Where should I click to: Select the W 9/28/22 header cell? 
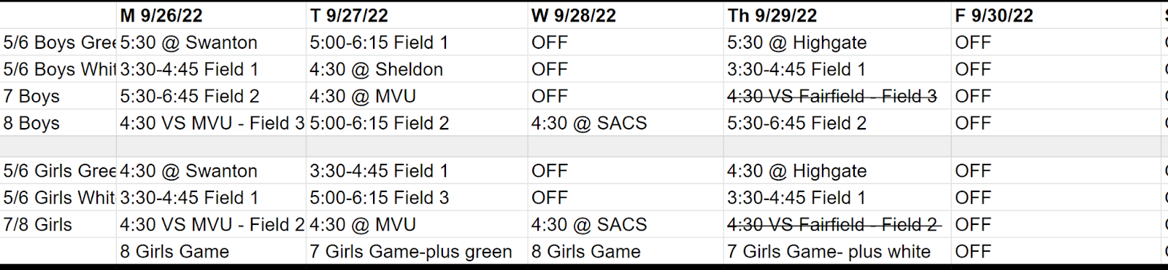point(626,15)
